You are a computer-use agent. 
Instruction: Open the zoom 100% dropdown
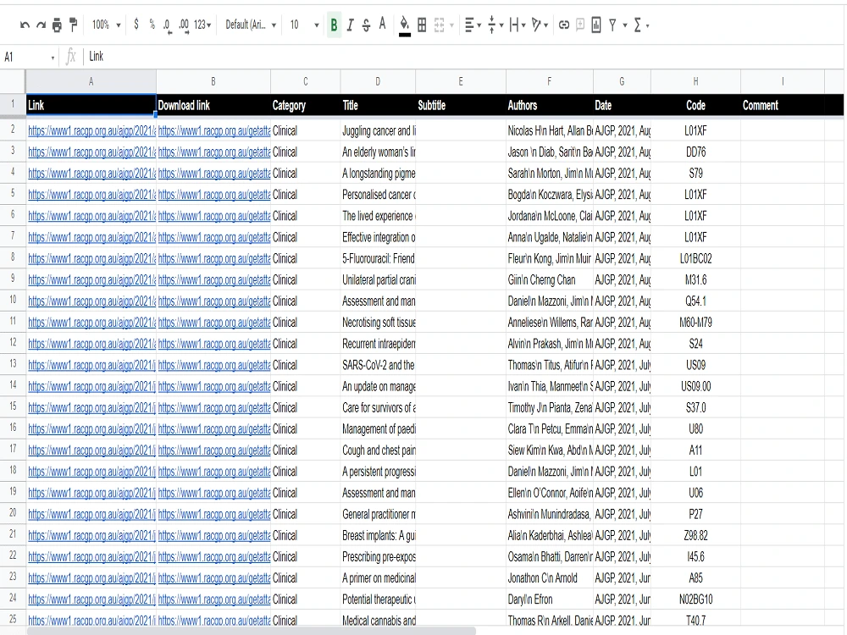(107, 25)
